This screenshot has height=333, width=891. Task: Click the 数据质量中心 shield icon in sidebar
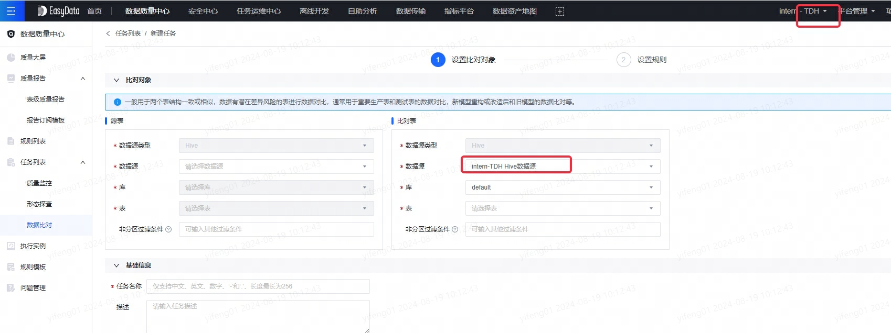click(11, 34)
